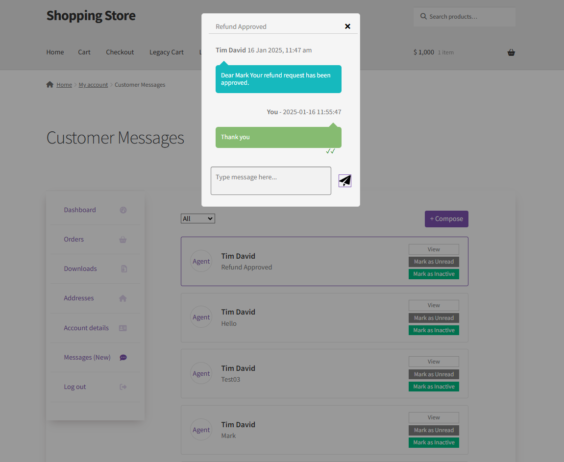
Task: Click Agent avatar for Refund Approved message
Action: coord(201,261)
